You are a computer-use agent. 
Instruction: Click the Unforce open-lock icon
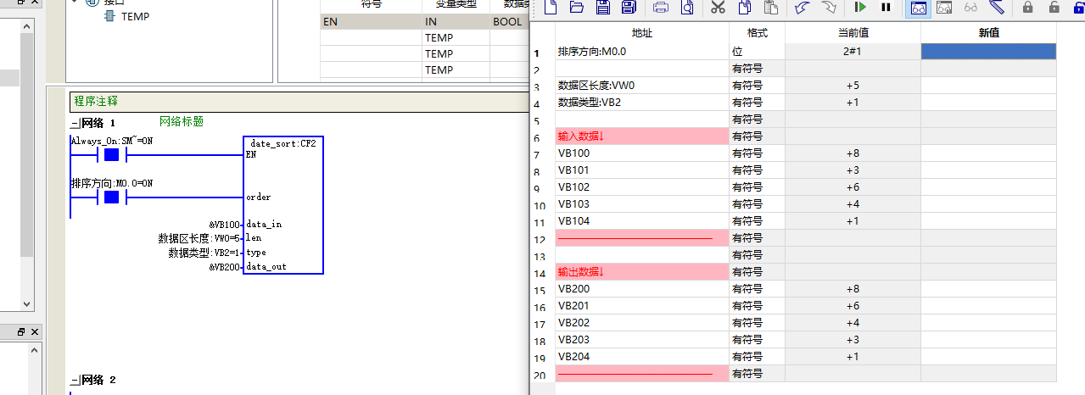click(1054, 8)
